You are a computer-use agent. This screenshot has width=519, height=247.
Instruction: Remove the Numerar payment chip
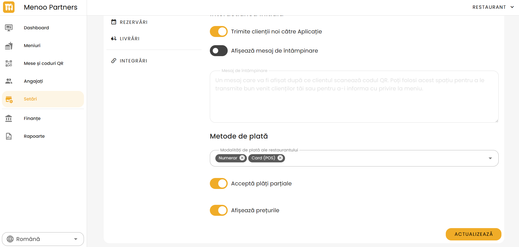pos(242,158)
